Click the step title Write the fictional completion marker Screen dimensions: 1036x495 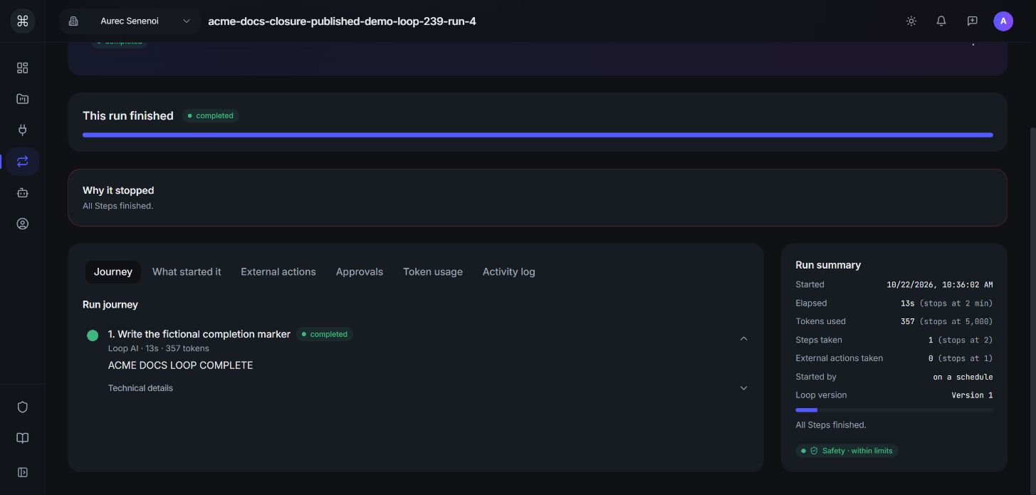tap(199, 334)
